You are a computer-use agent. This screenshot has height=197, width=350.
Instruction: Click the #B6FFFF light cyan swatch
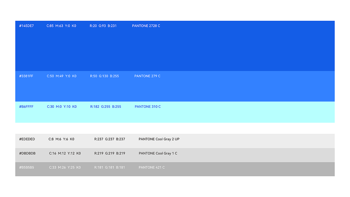pyautogui.click(x=175, y=112)
